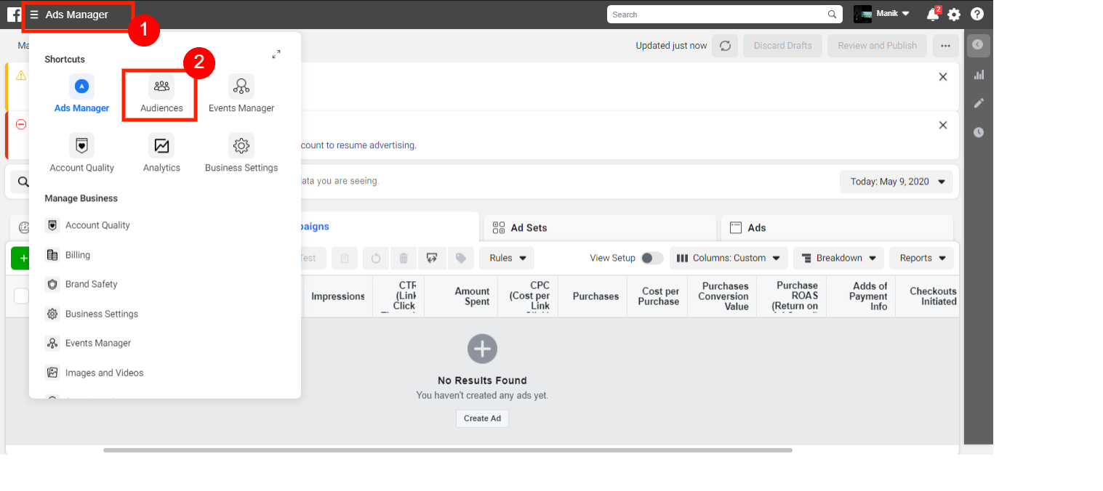The image size is (1103, 491).
Task: Expand the shortcuts menu to full view
Action: tap(276, 54)
